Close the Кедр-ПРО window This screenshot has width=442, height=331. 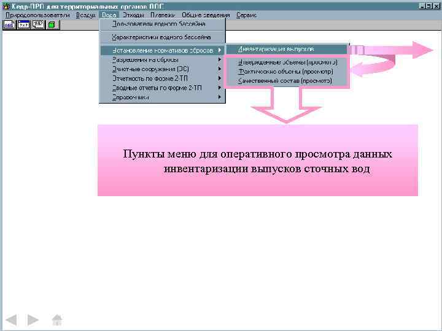tap(436, 6)
